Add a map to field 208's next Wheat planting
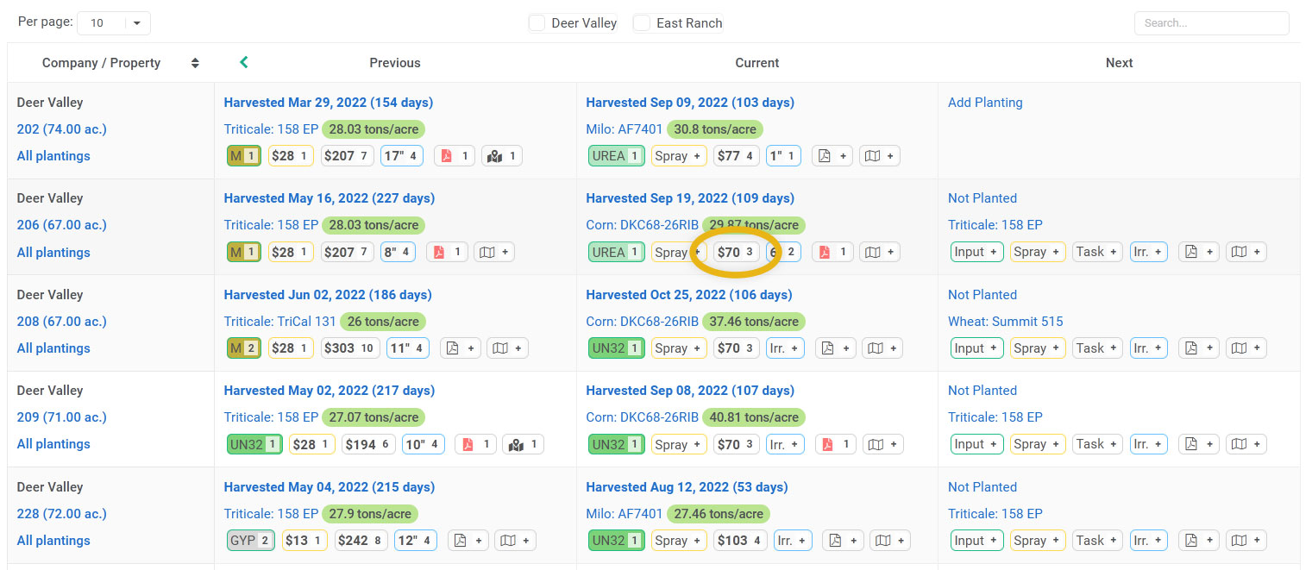The image size is (1312, 570). point(1246,348)
